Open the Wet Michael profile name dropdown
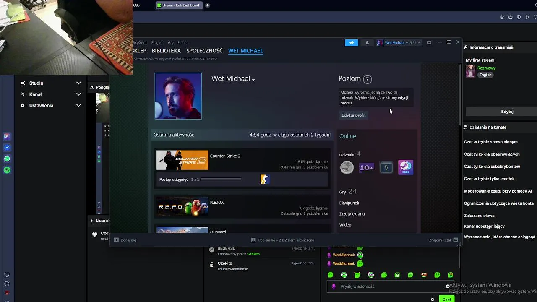The width and height of the screenshot is (537, 302). tap(253, 80)
